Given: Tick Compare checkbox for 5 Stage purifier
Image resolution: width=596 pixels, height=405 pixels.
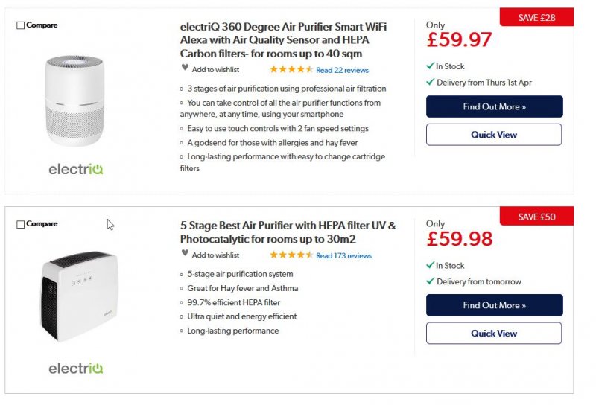Looking at the screenshot, I should (20, 224).
